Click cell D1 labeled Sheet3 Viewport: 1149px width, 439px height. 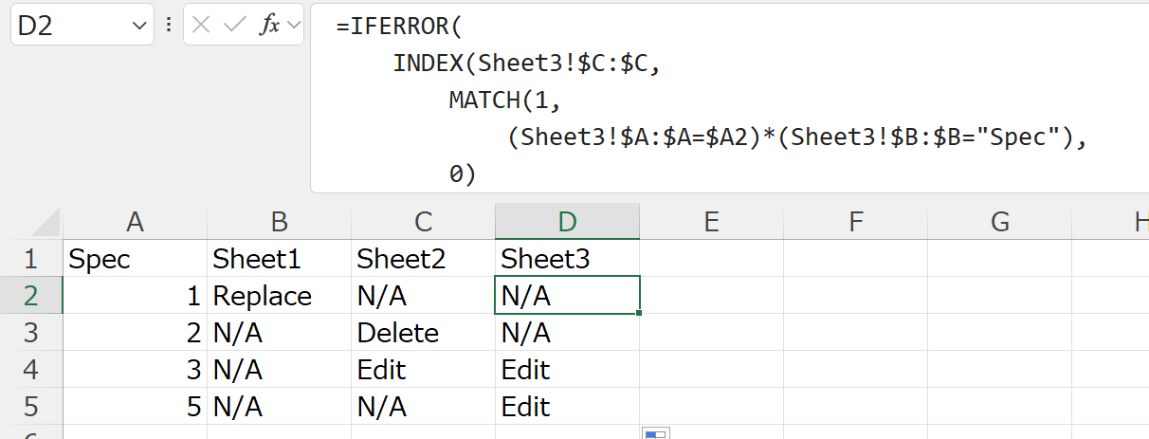[x=567, y=259]
